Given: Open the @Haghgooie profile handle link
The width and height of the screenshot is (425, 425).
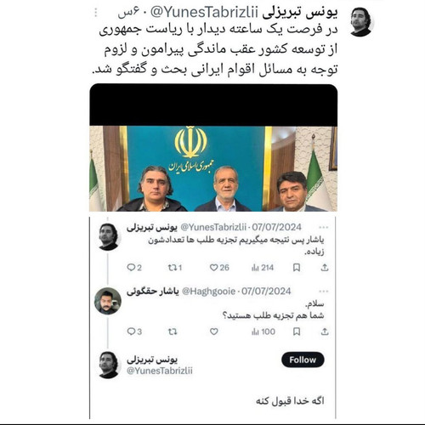Looking at the screenshot, I should click(208, 292).
